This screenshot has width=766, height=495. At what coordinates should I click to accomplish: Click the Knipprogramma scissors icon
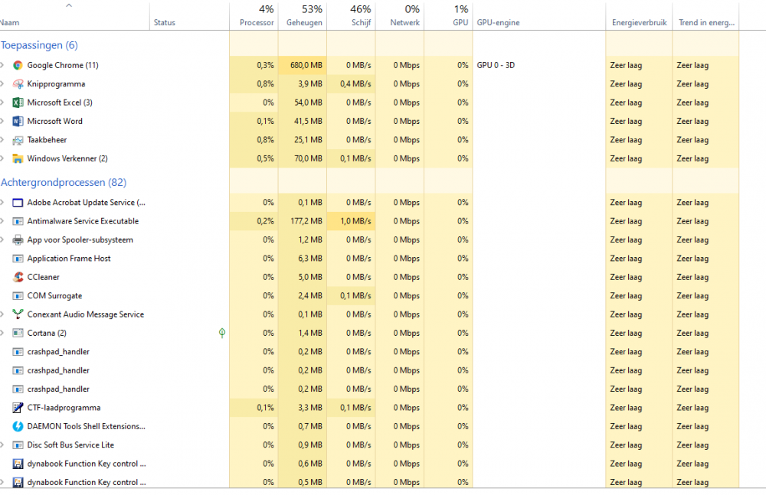[x=18, y=84]
